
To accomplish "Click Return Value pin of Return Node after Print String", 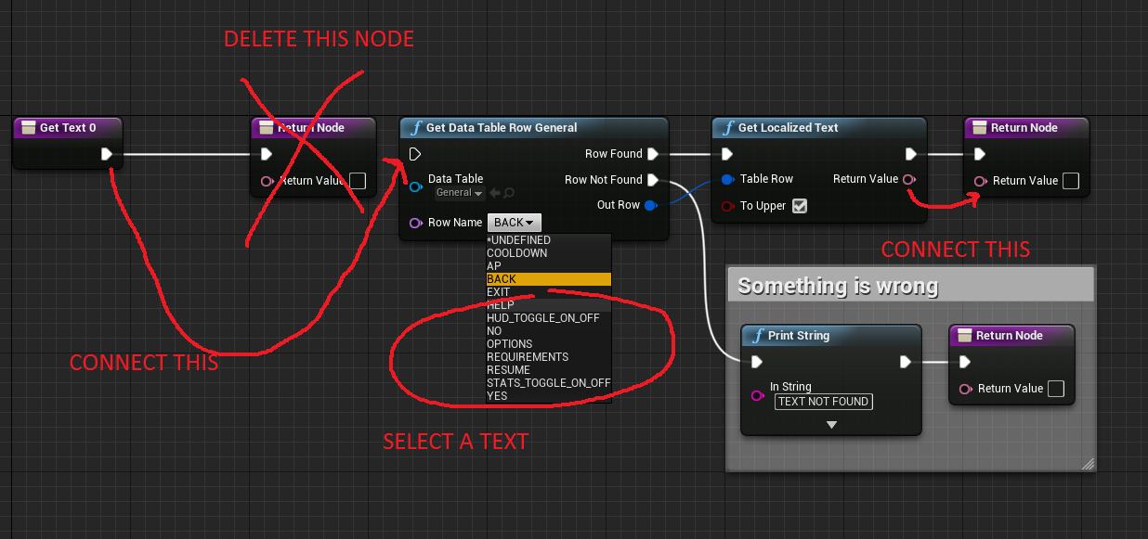I will click(x=966, y=389).
